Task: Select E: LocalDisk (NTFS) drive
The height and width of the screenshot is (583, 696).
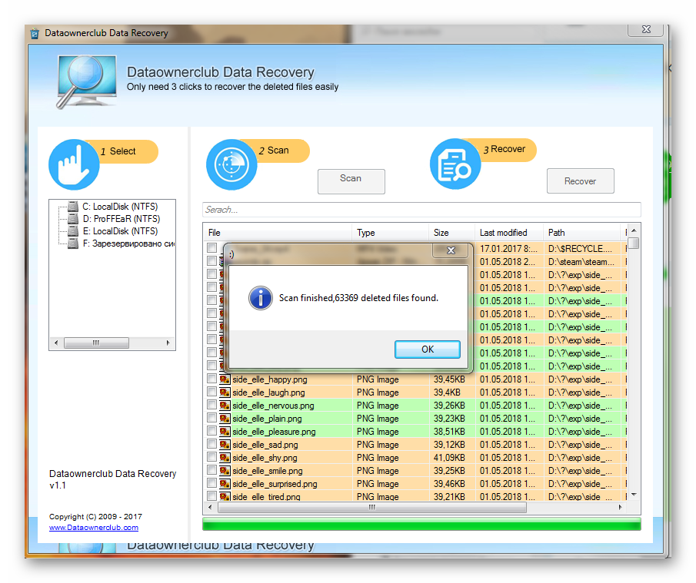Action: [120, 231]
